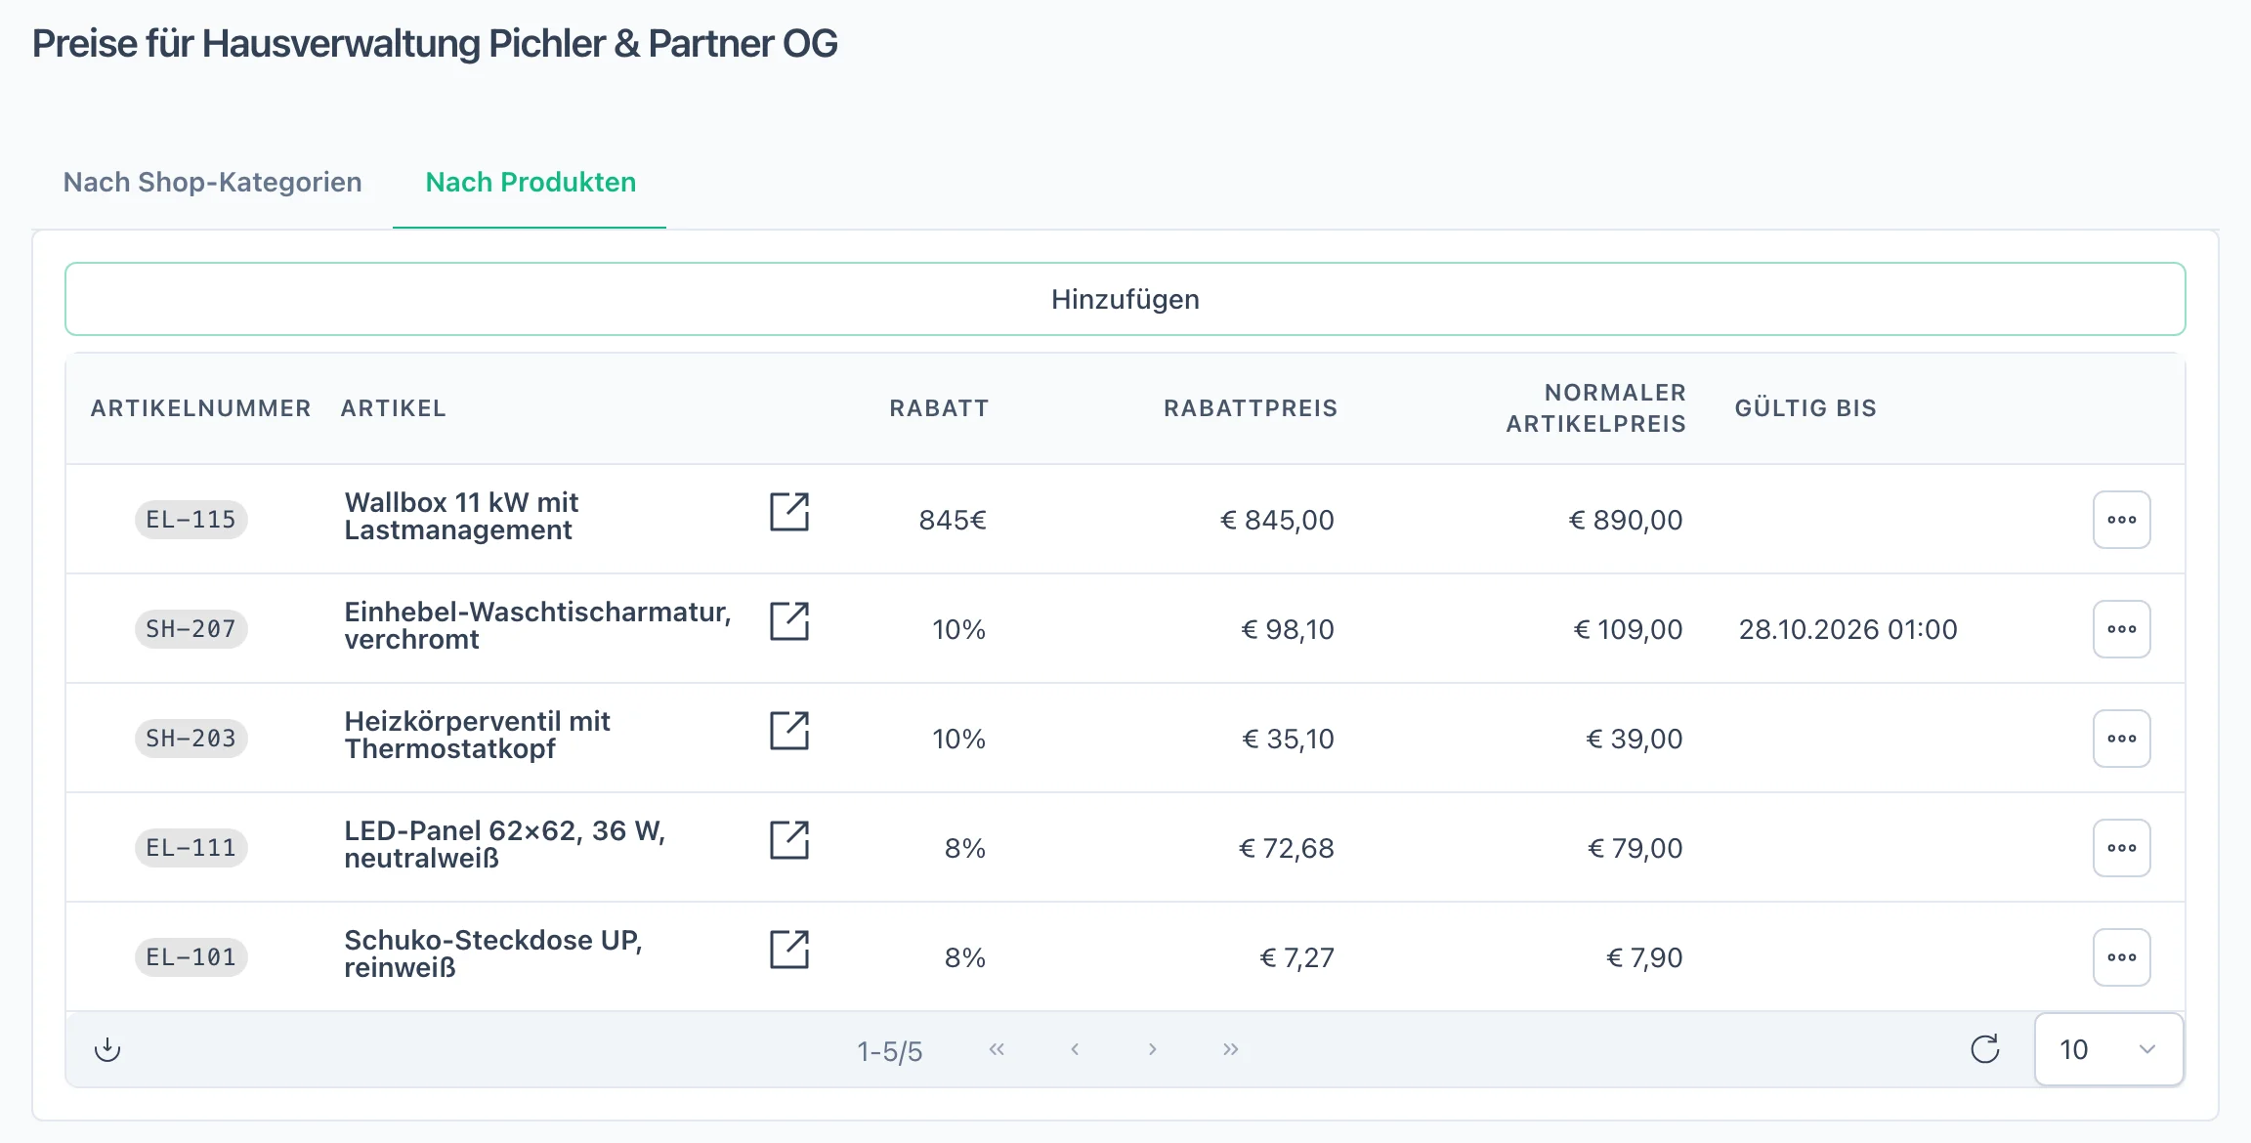Click discount price € 845,00
Image resolution: width=2251 pixels, height=1143 pixels.
click(1277, 520)
